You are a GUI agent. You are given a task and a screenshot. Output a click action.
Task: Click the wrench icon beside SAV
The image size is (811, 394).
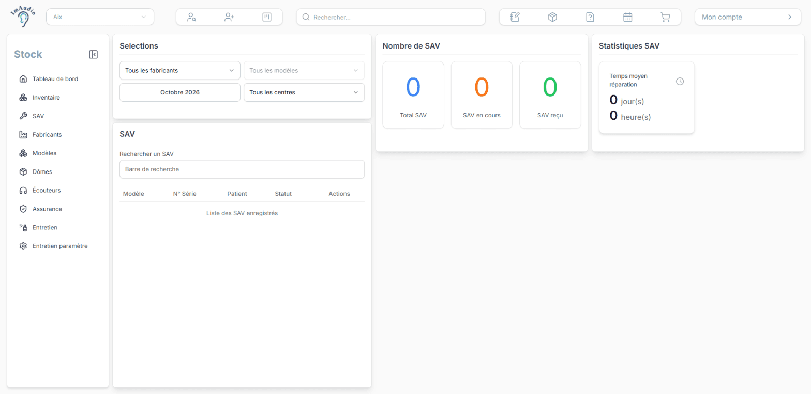[x=23, y=116]
